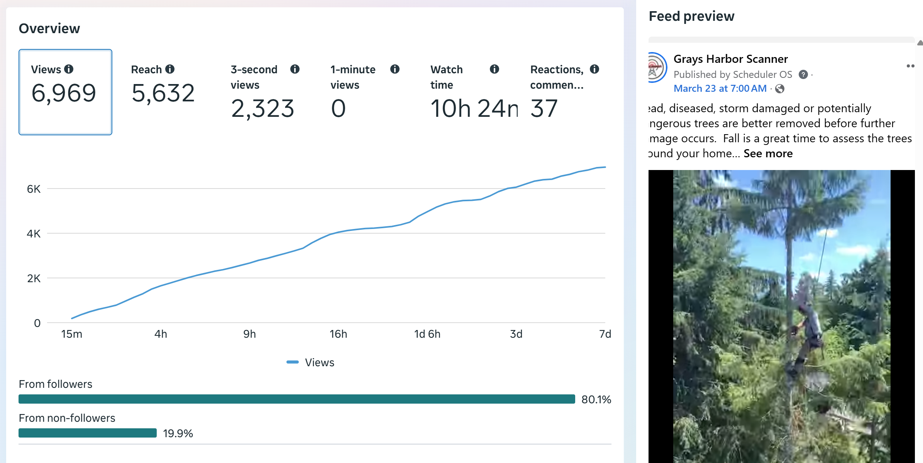
Task: Click the From followers percentage bar
Action: [296, 399]
